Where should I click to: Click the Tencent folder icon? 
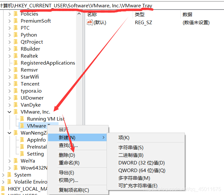click(16, 84)
